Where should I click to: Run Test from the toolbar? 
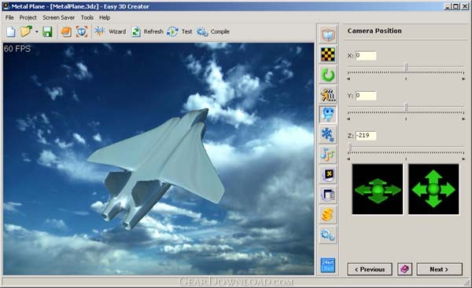click(x=179, y=31)
